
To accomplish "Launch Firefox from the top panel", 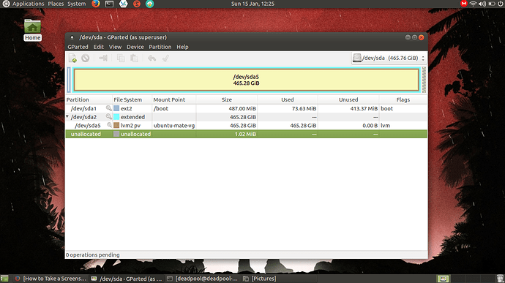I will pos(95,4).
